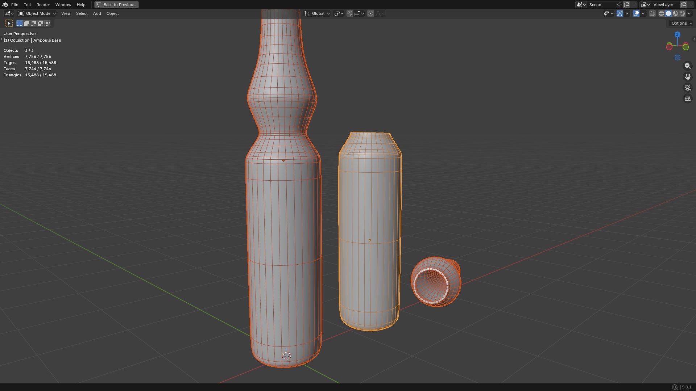Click the '(1) Collection | Ampoule Base' text
The height and width of the screenshot is (391, 696).
(32, 40)
